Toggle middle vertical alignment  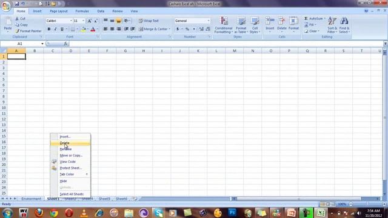(x=112, y=21)
